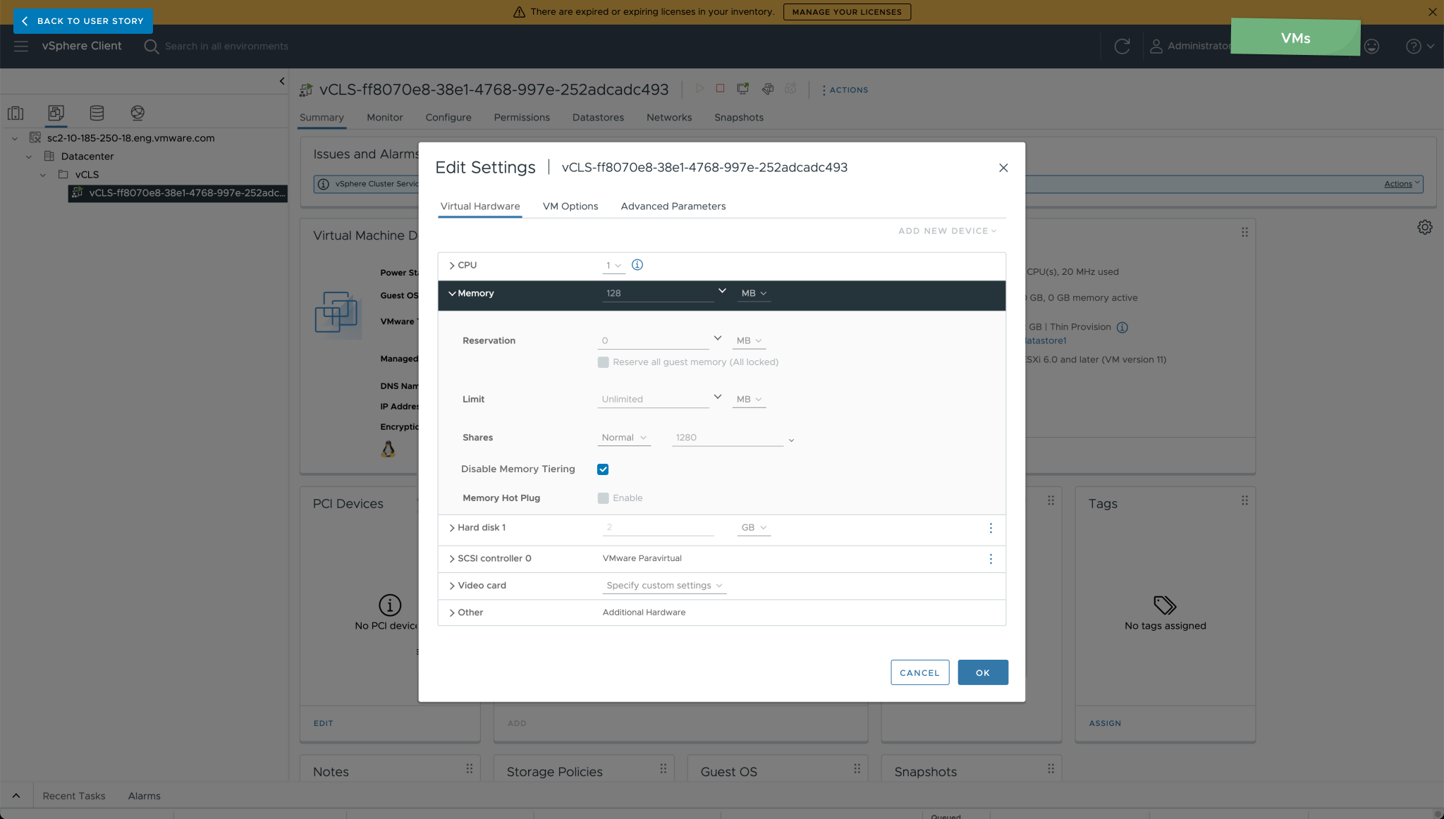
Task: Open Hard disk 1 options menu
Action: [x=991, y=528]
